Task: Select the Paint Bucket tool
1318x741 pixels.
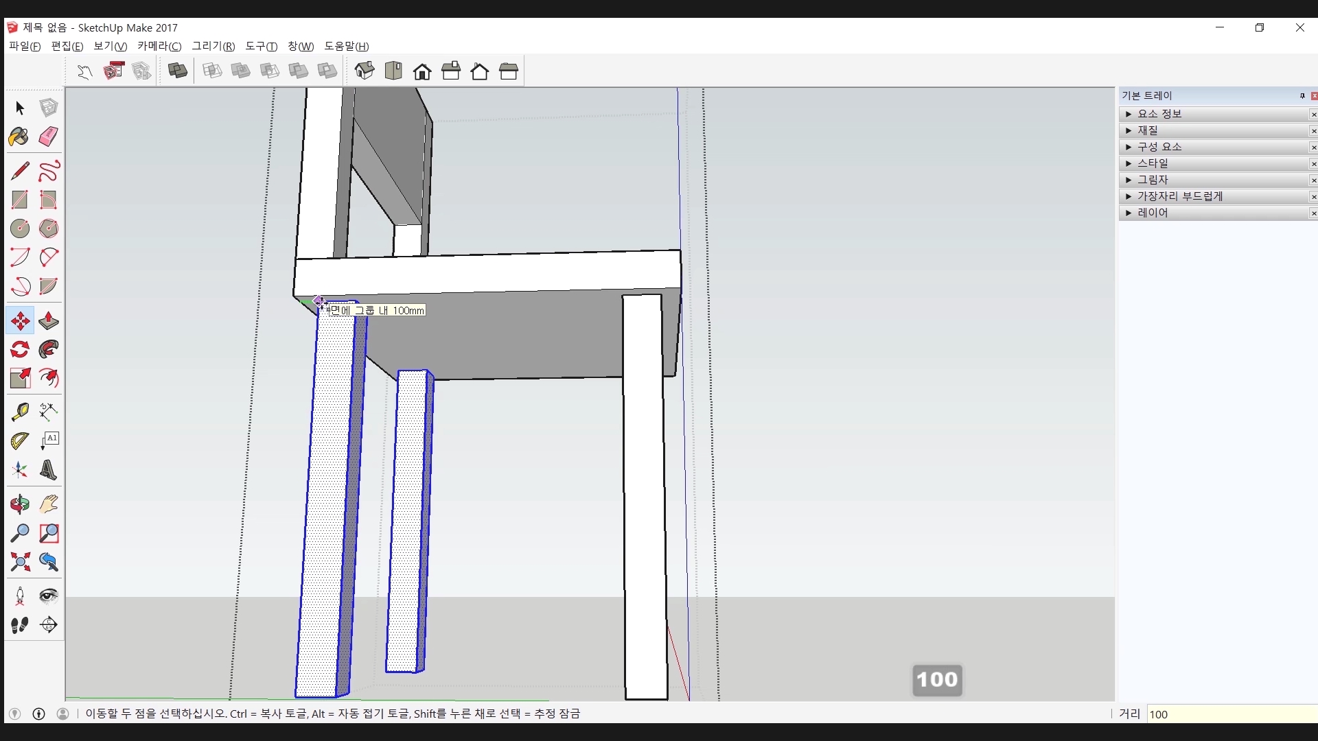Action: click(x=19, y=137)
